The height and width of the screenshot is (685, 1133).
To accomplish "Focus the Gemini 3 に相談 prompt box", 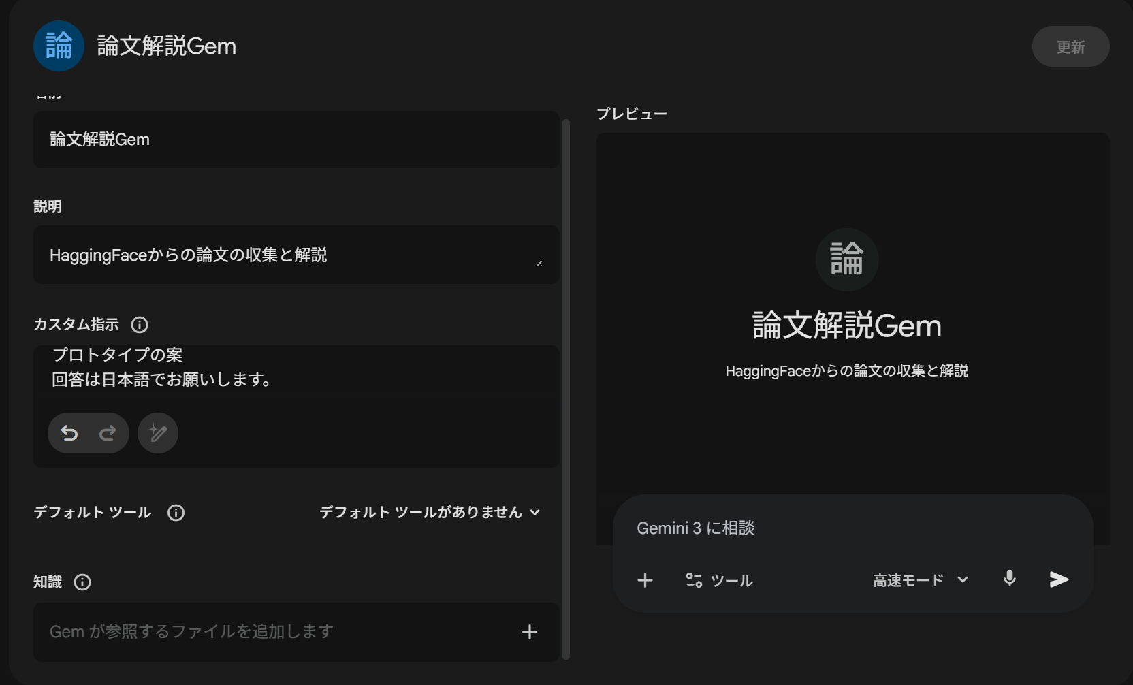I will click(852, 528).
